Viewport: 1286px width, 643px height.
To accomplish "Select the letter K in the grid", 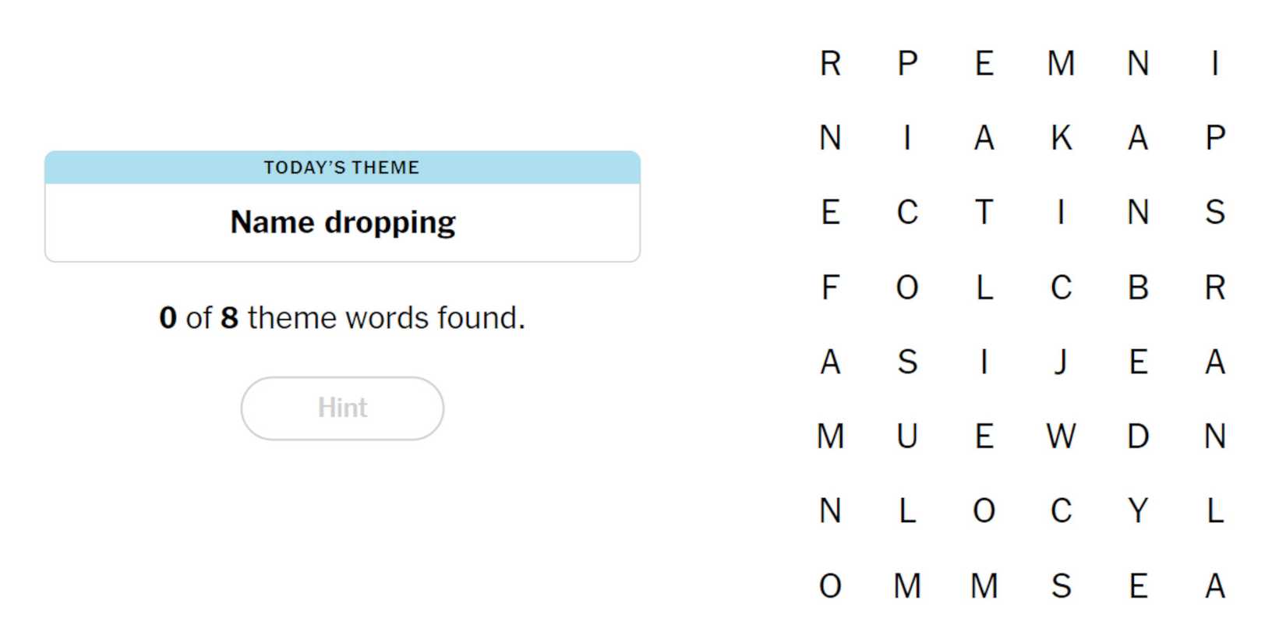I will click(1061, 138).
